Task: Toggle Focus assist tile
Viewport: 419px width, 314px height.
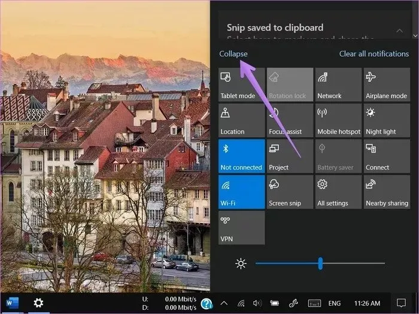Action: pos(290,120)
